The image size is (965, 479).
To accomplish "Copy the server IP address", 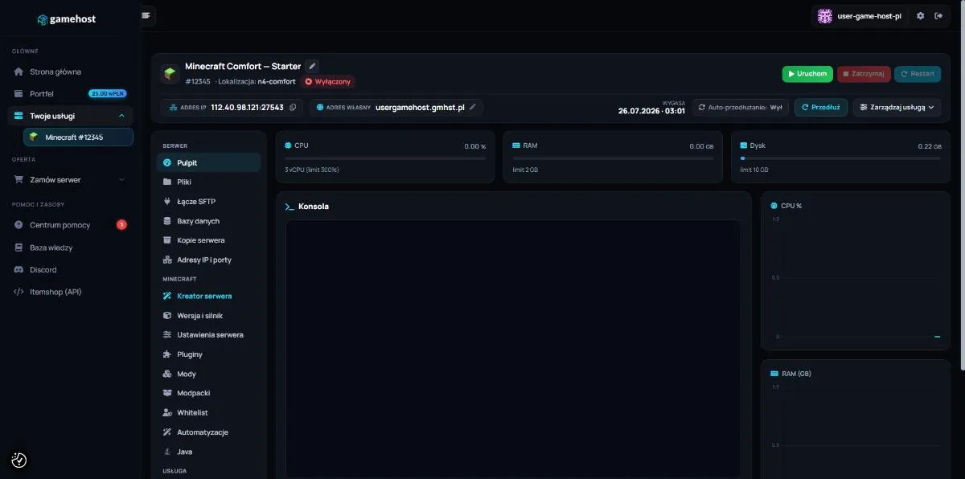I will tap(293, 108).
